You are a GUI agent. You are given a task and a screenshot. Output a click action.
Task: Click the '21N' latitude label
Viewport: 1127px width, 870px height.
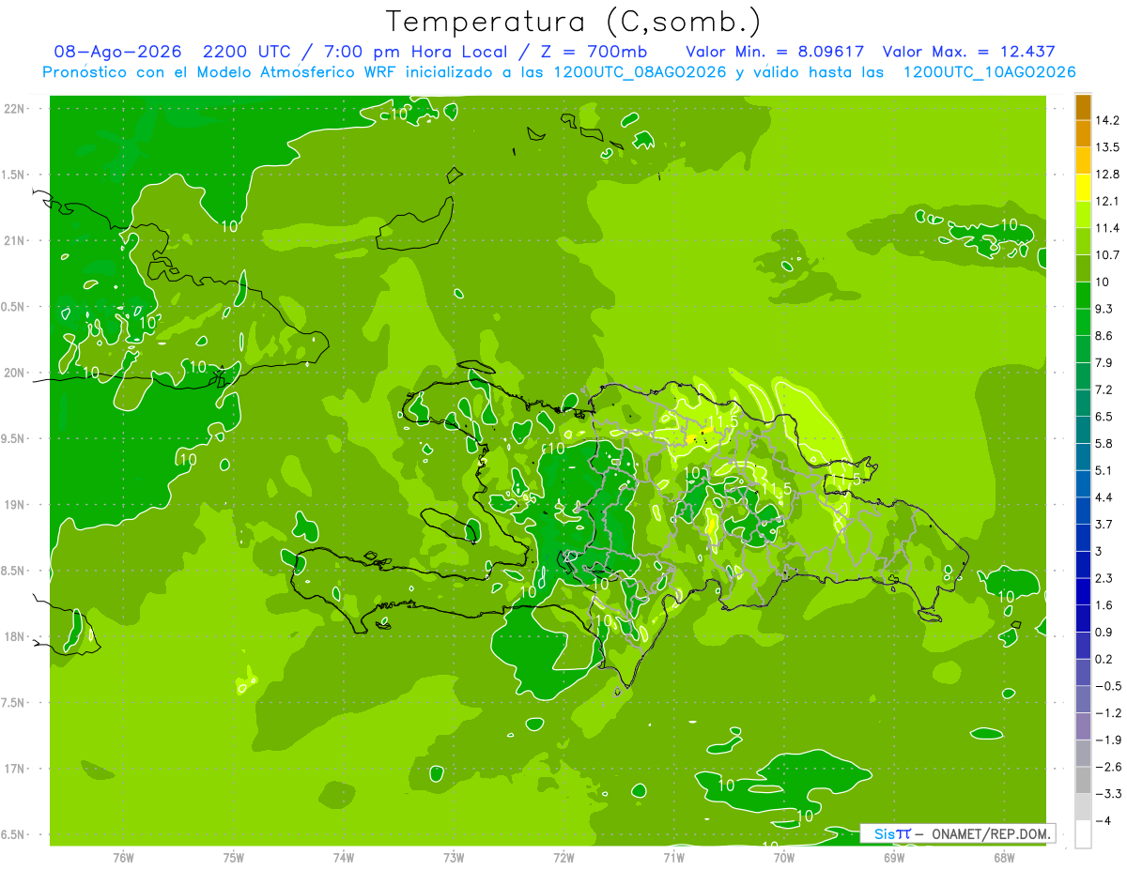pos(14,240)
